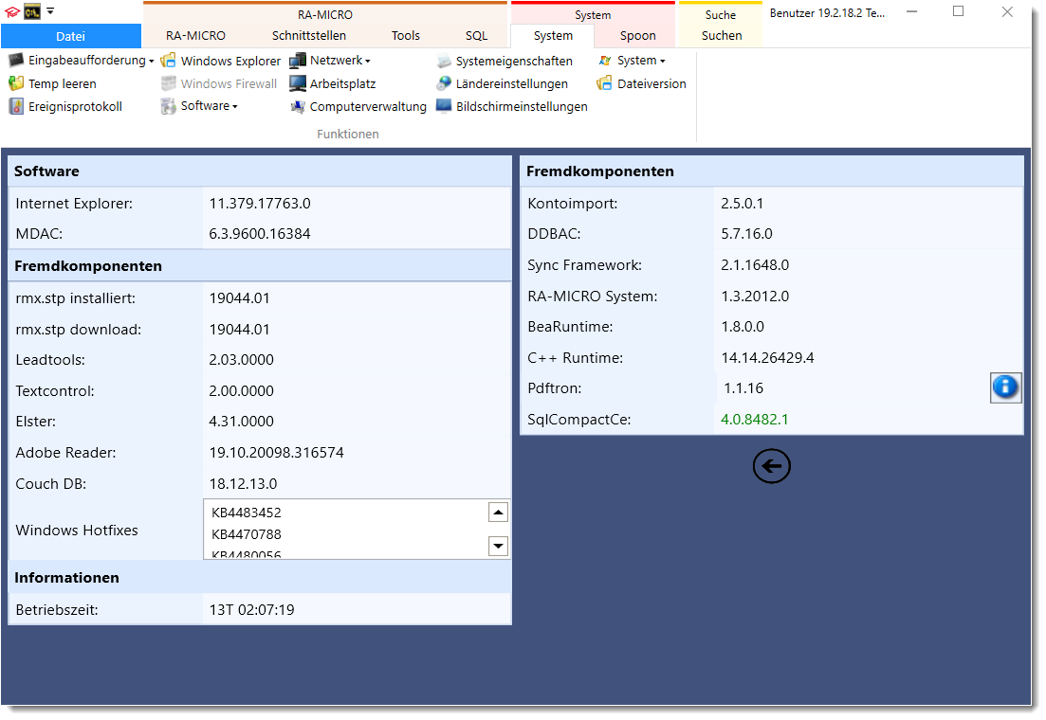1046x720 pixels.
Task: Select hotfix KB4470788
Action: (x=247, y=534)
